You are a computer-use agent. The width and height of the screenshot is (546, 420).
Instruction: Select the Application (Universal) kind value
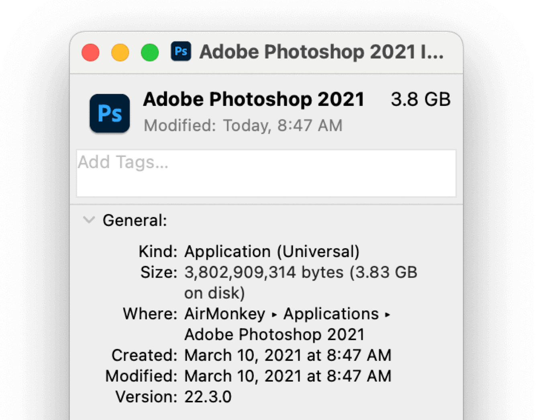pyautogui.click(x=272, y=252)
